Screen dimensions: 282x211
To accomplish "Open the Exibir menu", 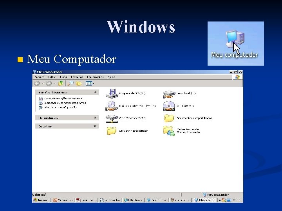I will [63, 77].
